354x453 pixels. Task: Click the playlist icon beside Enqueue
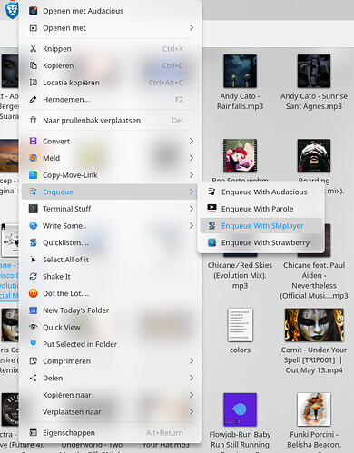[34, 192]
